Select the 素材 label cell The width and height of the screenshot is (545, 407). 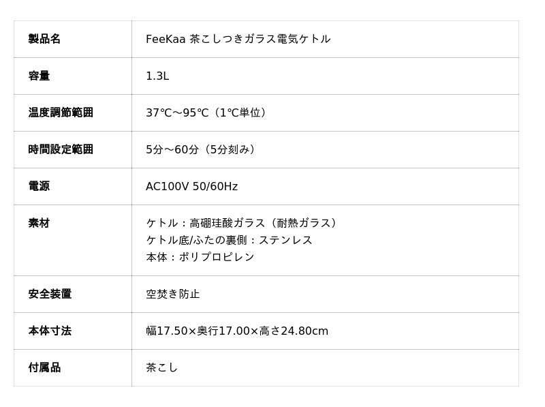tap(39, 223)
